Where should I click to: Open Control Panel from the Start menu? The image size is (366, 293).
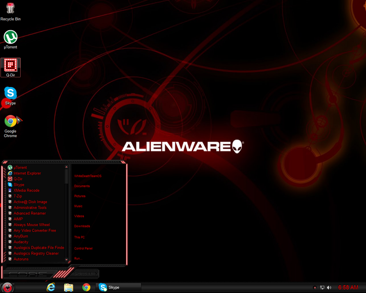(x=83, y=249)
